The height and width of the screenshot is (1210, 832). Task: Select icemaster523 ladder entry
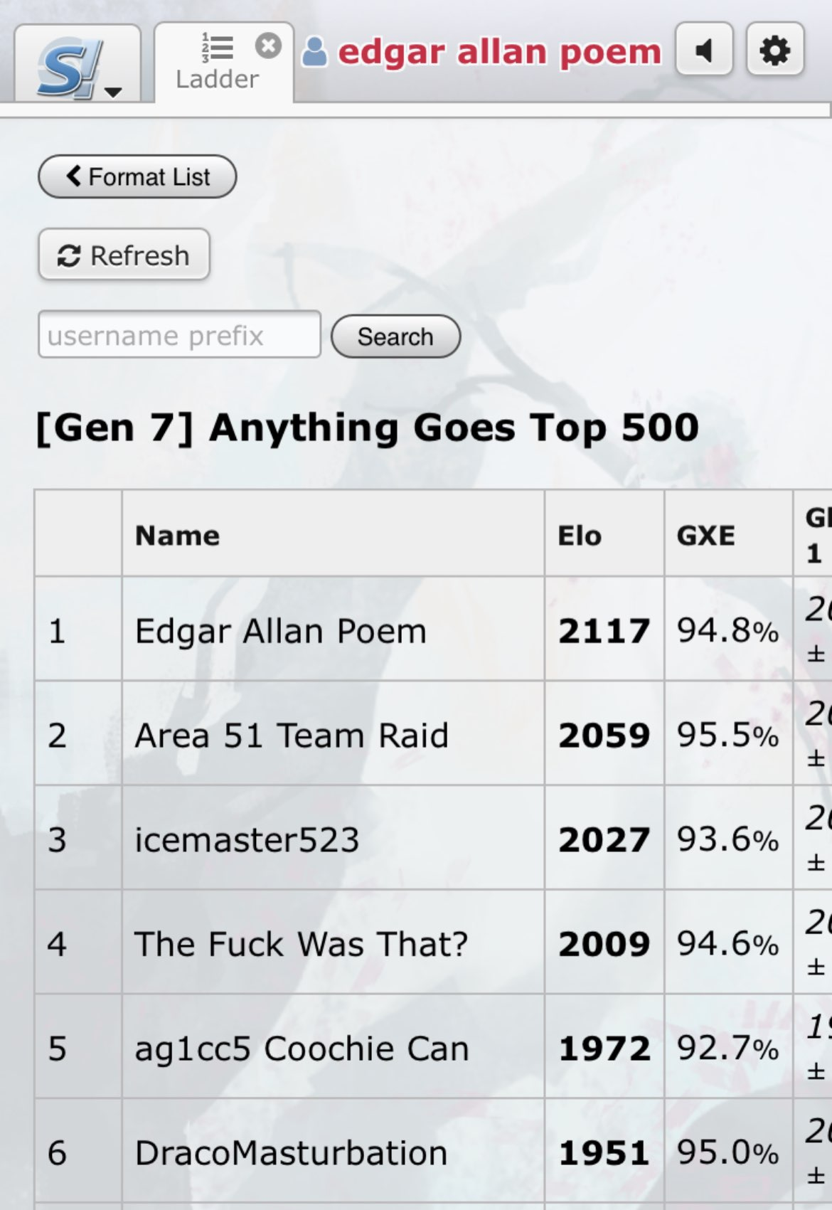pos(247,839)
